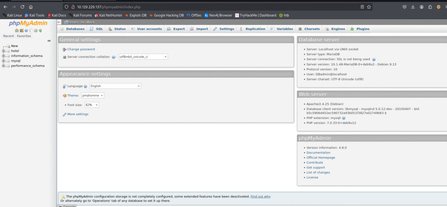The width and height of the screenshot is (447, 207).
Task: Click the Change password key icon
Action: coord(65,49)
